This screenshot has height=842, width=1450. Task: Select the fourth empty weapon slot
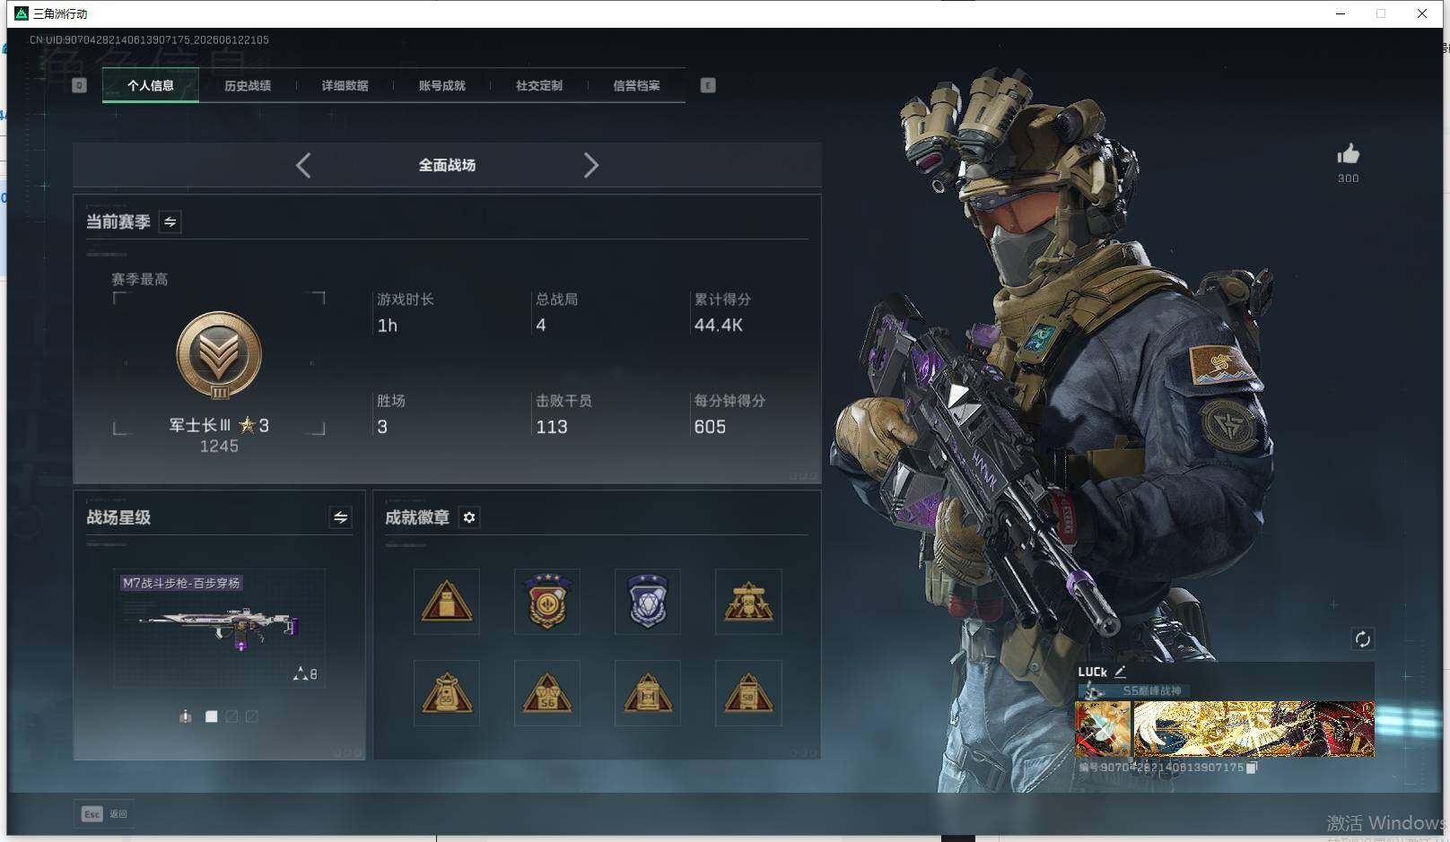tap(252, 716)
